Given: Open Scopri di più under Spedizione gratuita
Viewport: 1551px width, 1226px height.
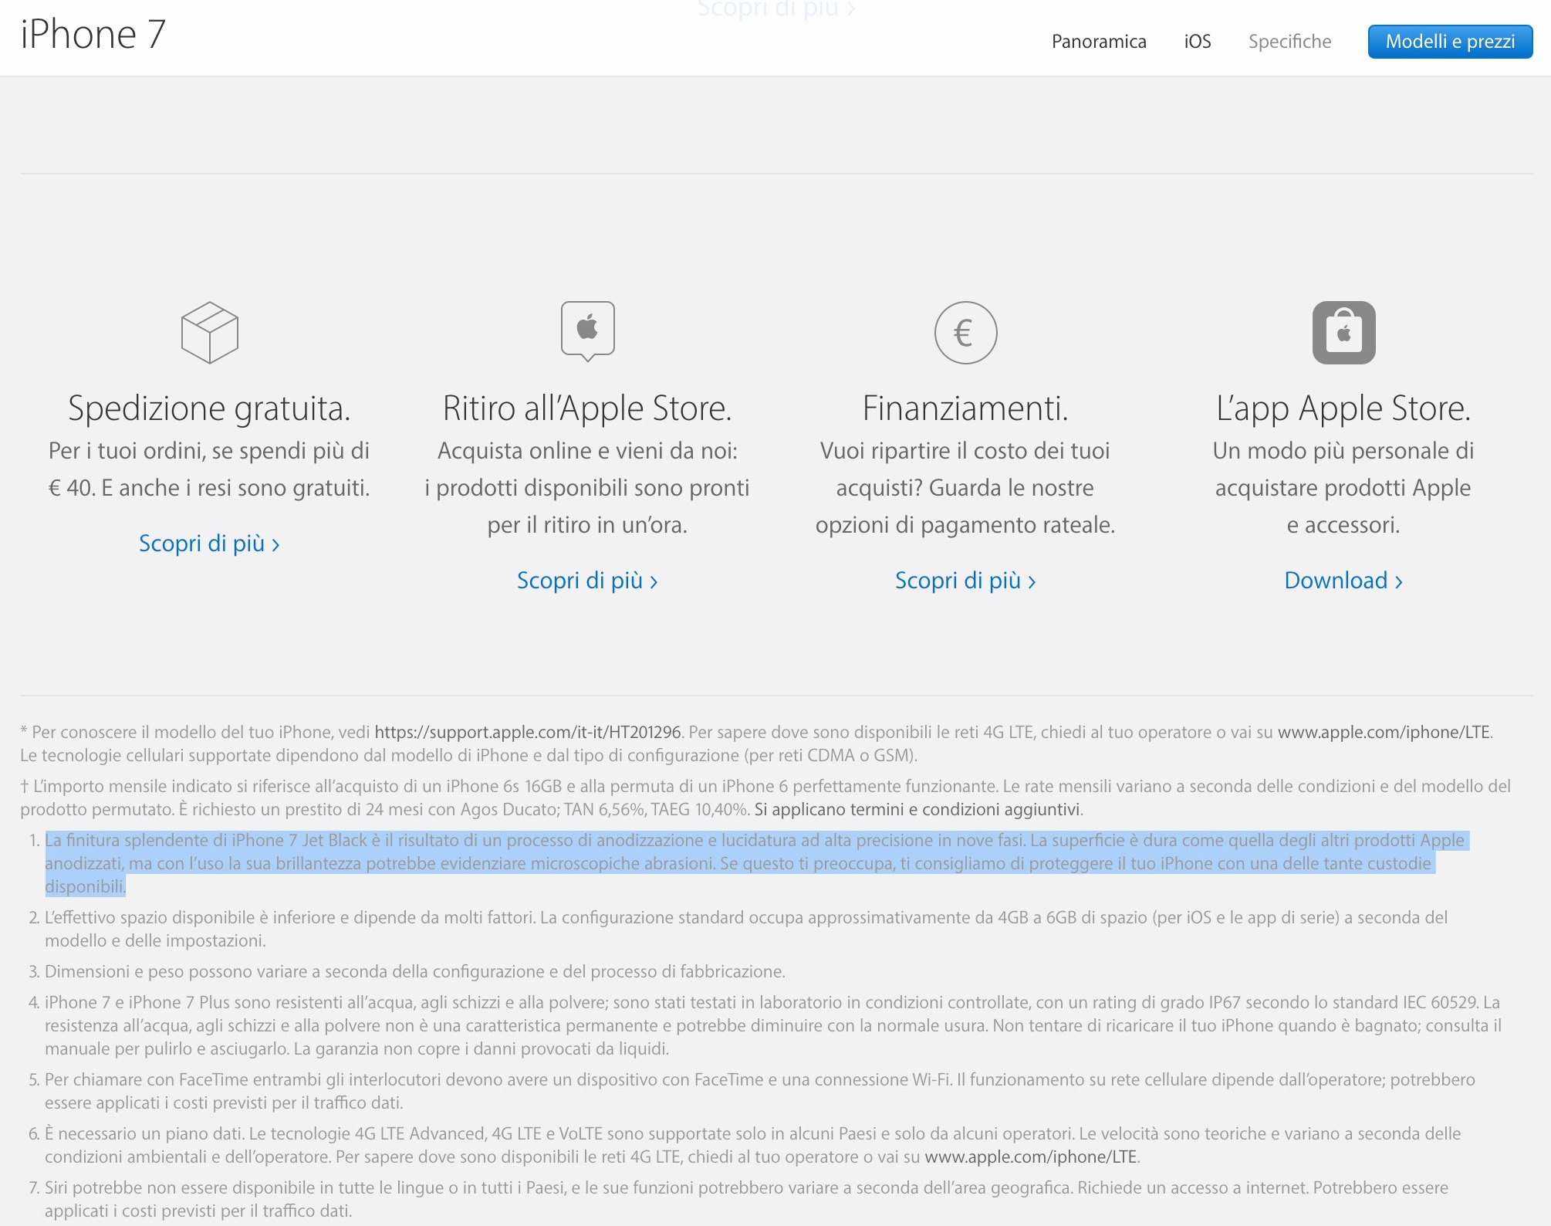Looking at the screenshot, I should [209, 544].
